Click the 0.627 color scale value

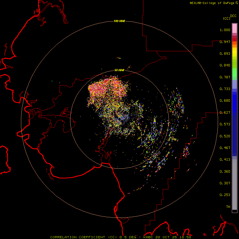point(225,113)
